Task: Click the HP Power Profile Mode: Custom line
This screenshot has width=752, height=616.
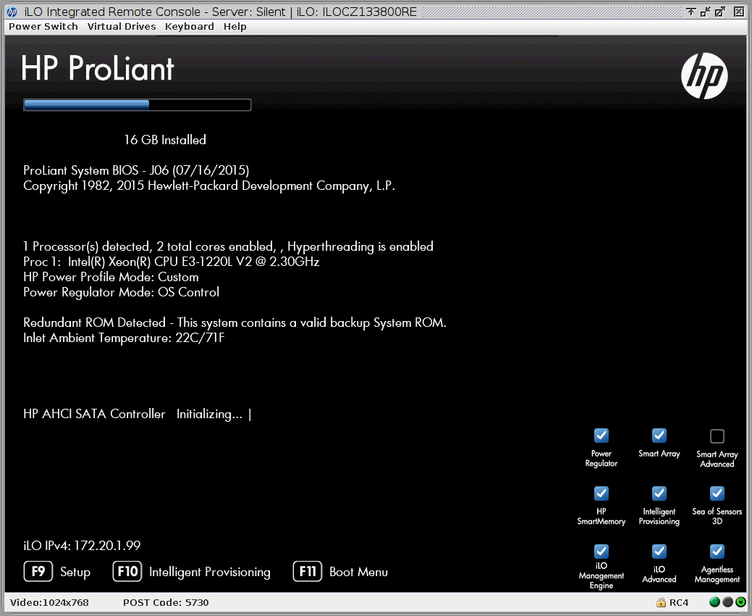Action: (111, 277)
